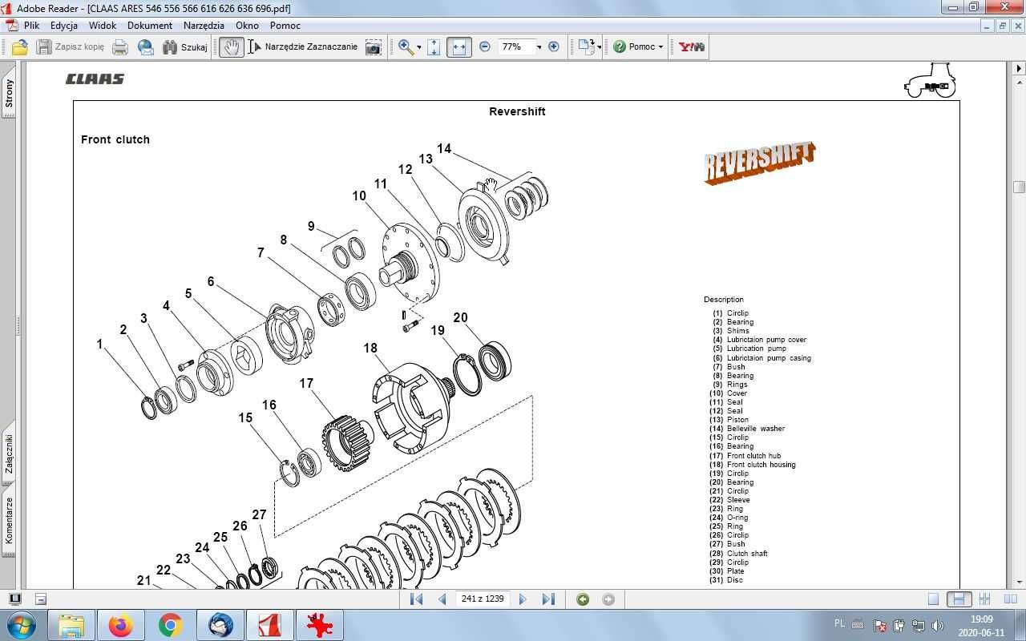This screenshot has height=641, width=1026.
Task: Click the Revershift page heading text
Action: tap(517, 111)
